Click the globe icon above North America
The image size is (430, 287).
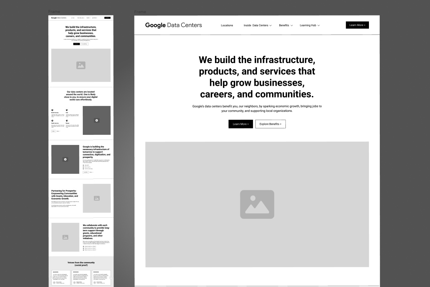tap(52, 110)
